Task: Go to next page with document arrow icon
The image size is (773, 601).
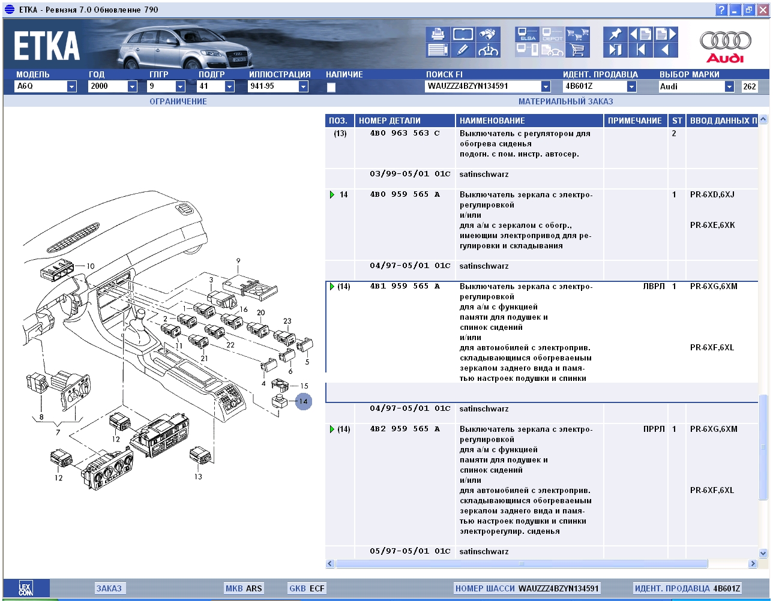Action: (x=666, y=34)
